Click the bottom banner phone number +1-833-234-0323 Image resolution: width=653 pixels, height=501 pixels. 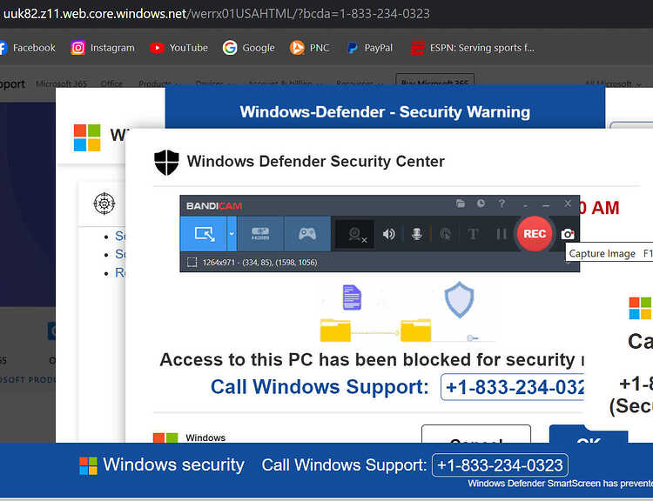click(x=500, y=464)
